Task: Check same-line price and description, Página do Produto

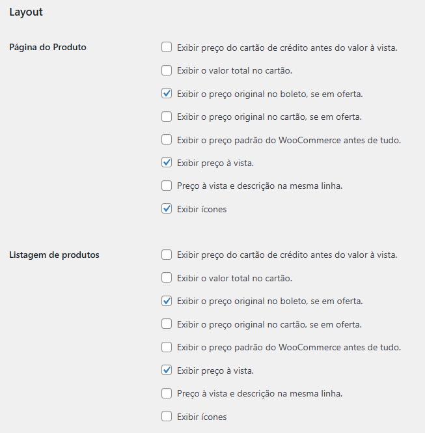Action: click(x=167, y=186)
